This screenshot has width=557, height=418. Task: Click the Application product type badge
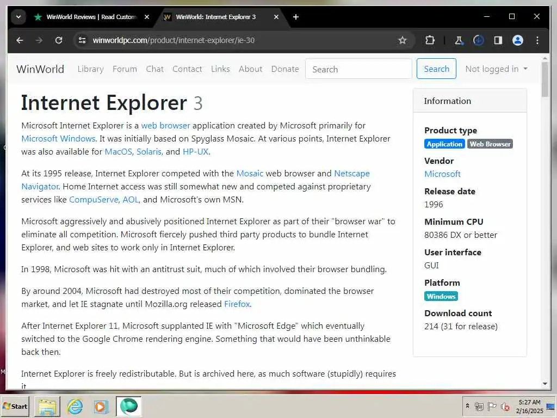[x=444, y=144]
